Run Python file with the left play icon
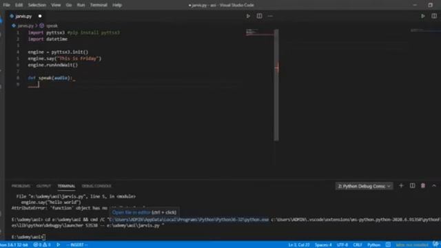The image size is (441, 248). click(x=248, y=17)
